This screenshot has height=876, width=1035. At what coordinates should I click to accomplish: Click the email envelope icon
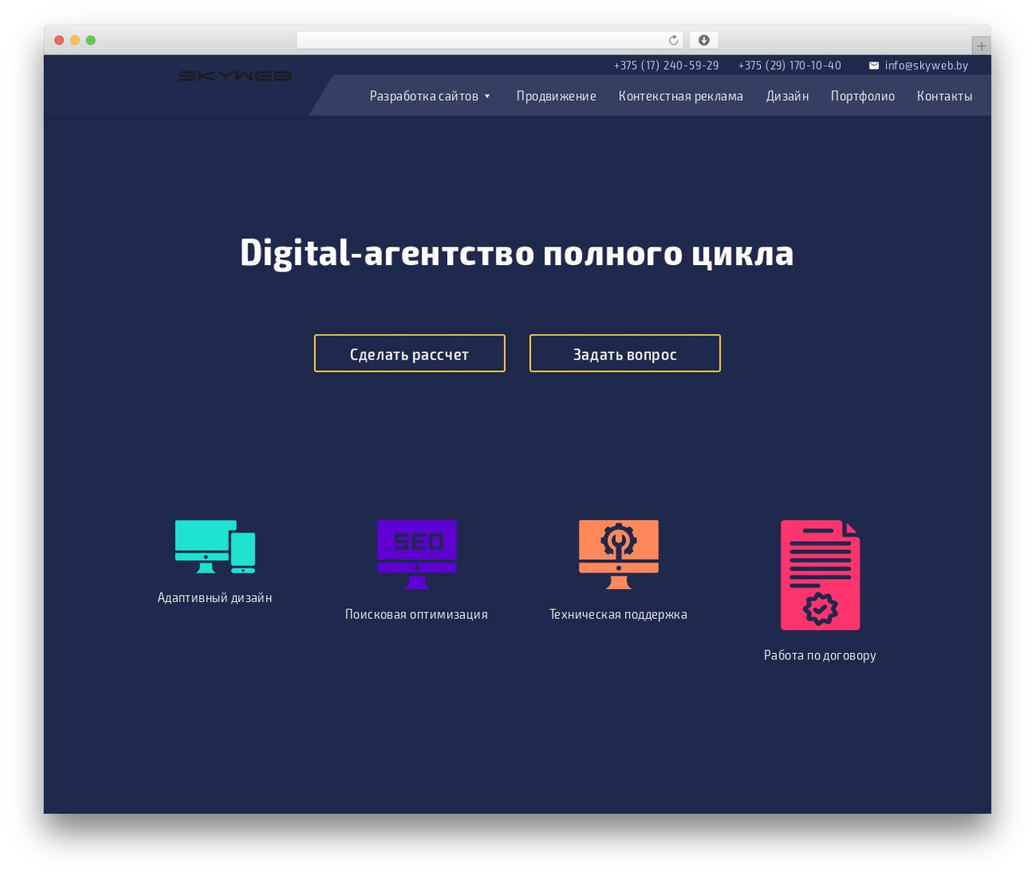tap(874, 65)
